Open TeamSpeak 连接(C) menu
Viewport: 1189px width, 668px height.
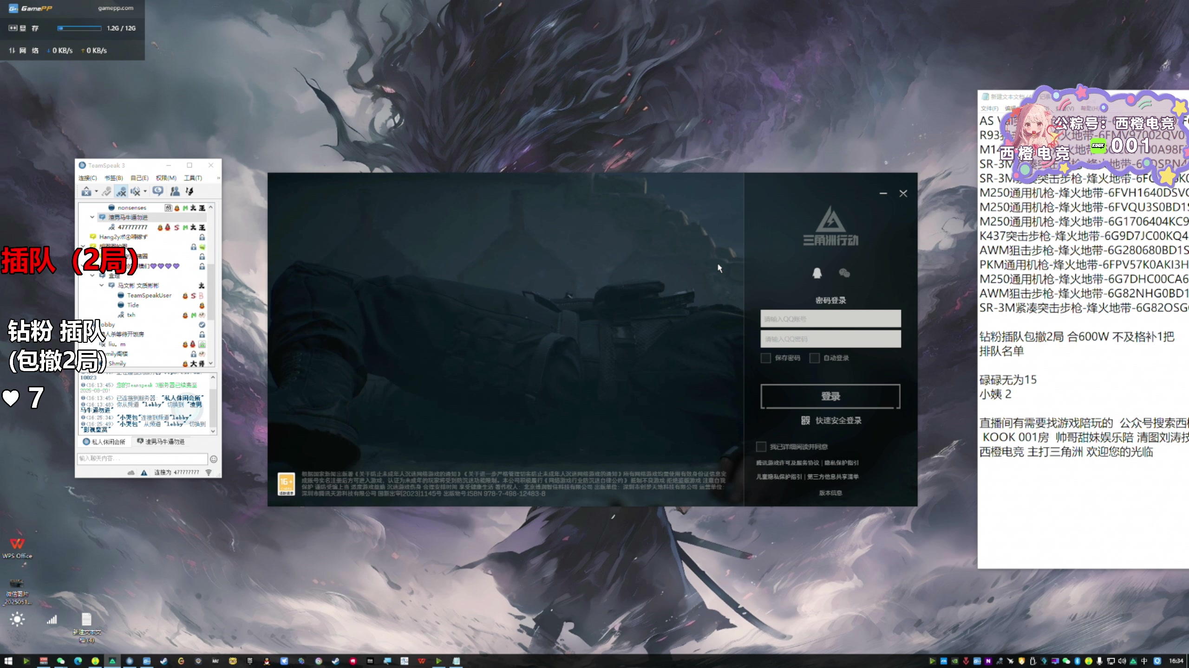click(x=87, y=178)
